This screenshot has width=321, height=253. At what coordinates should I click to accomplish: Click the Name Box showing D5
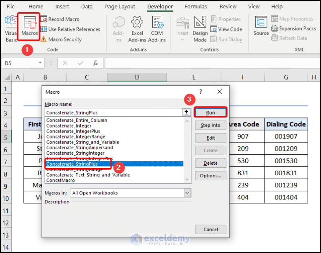tap(20, 63)
